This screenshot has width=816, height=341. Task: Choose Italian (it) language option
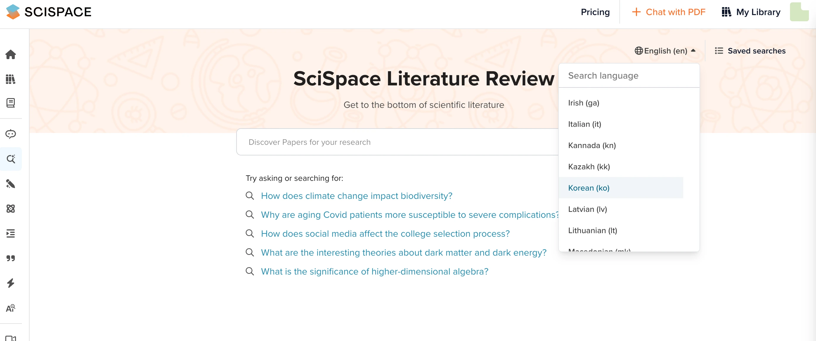point(585,124)
